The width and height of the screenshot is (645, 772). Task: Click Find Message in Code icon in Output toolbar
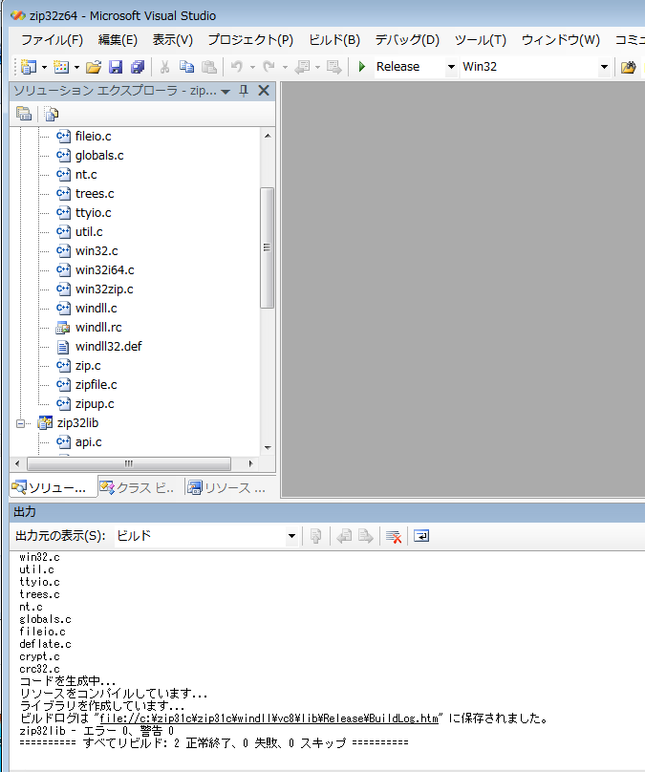(316, 536)
